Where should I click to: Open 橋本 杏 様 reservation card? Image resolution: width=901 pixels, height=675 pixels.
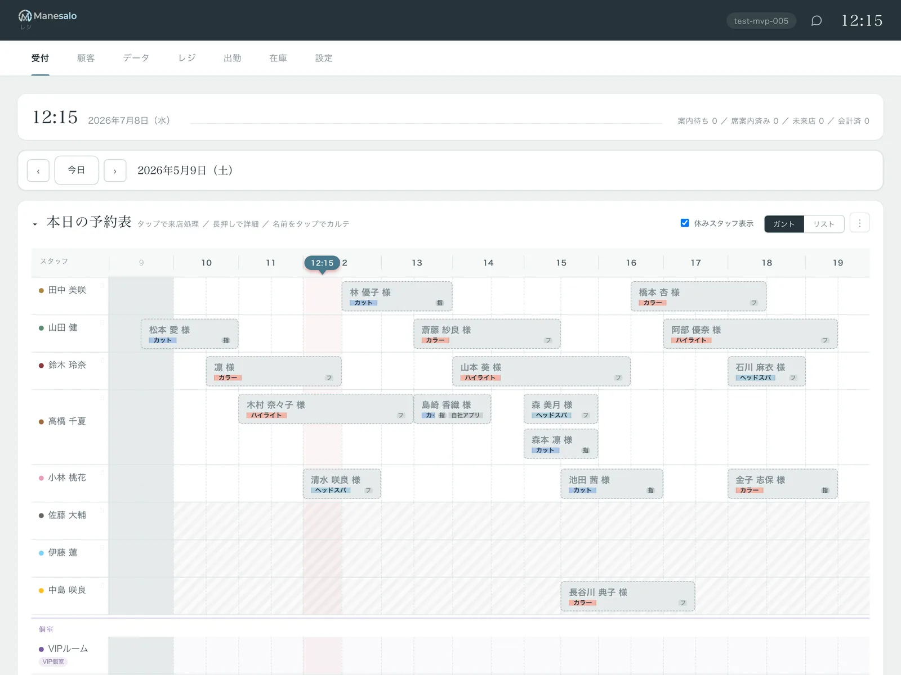point(698,296)
